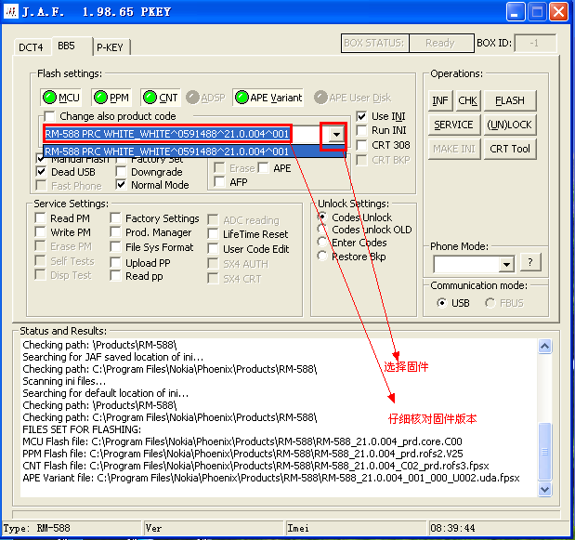The height and width of the screenshot is (540, 575).
Task: Click the CNT Flash file log line
Action: click(255, 466)
